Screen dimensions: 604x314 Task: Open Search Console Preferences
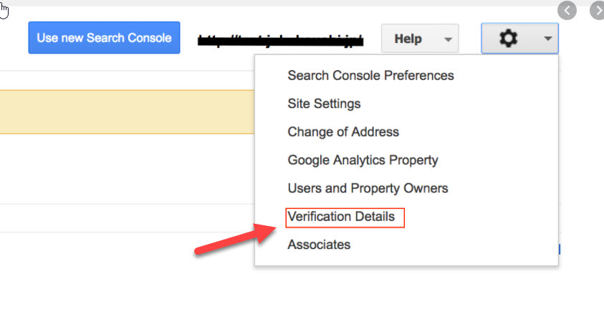point(370,75)
